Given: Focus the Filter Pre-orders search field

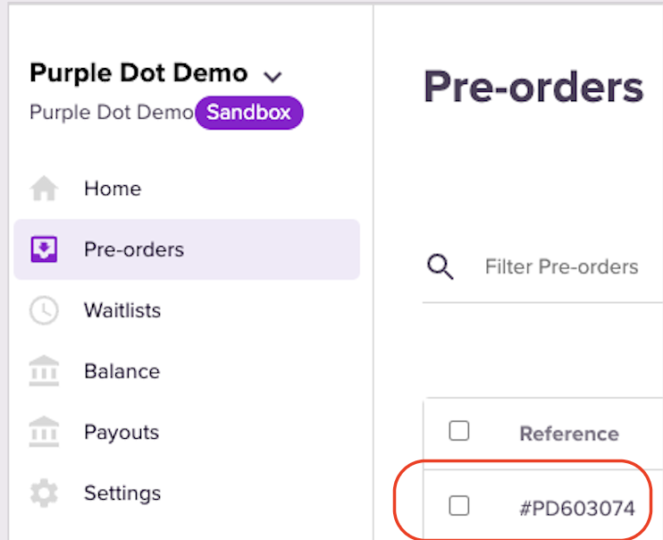Looking at the screenshot, I should click(x=562, y=266).
